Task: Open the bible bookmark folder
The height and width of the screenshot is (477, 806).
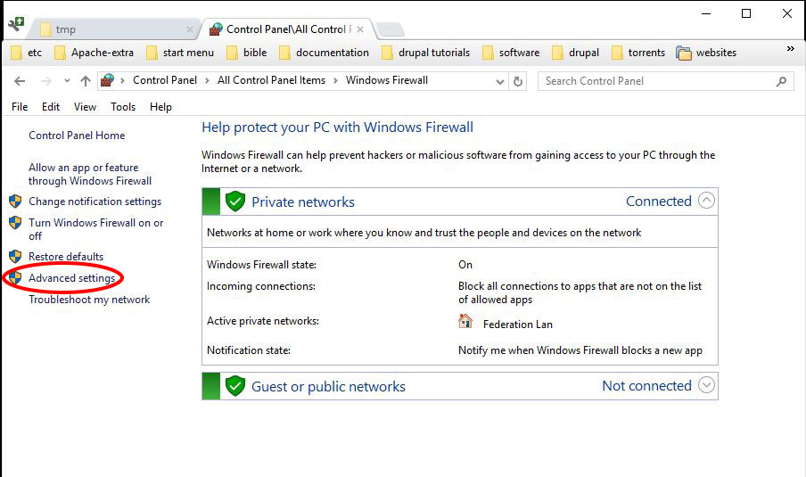Action: (247, 53)
